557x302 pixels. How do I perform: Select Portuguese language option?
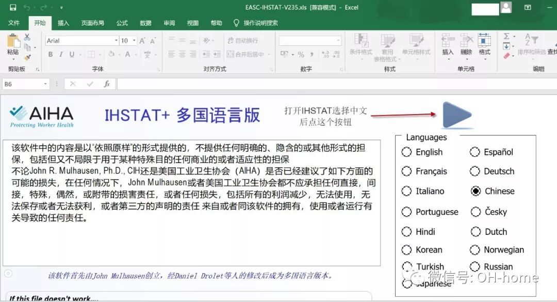tap(430, 212)
